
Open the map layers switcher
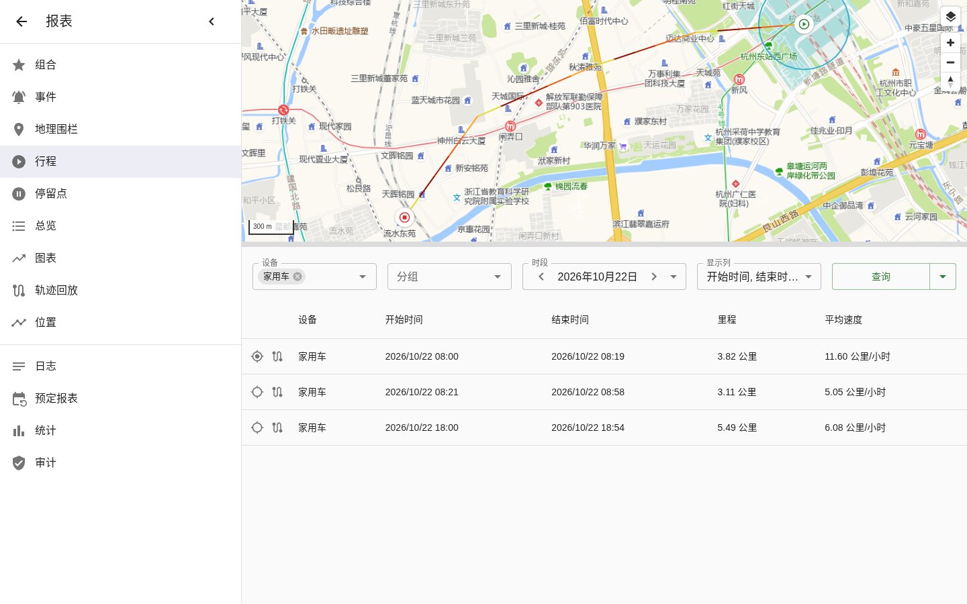[950, 17]
